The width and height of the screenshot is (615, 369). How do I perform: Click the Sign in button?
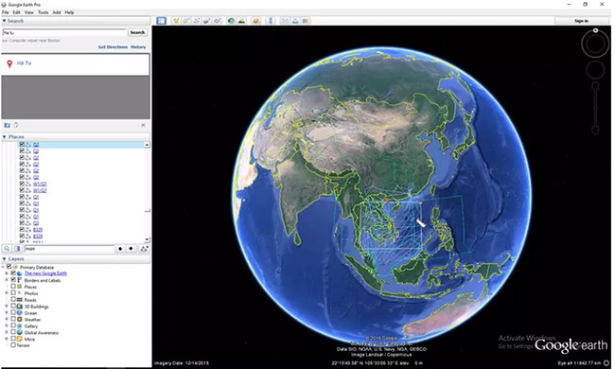[x=581, y=21]
